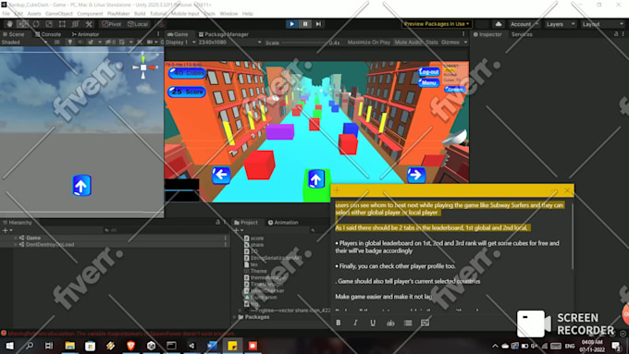The image size is (629, 354).
Task: Expand DontDestroyOnLoad in Hierarchy
Action: (16, 245)
